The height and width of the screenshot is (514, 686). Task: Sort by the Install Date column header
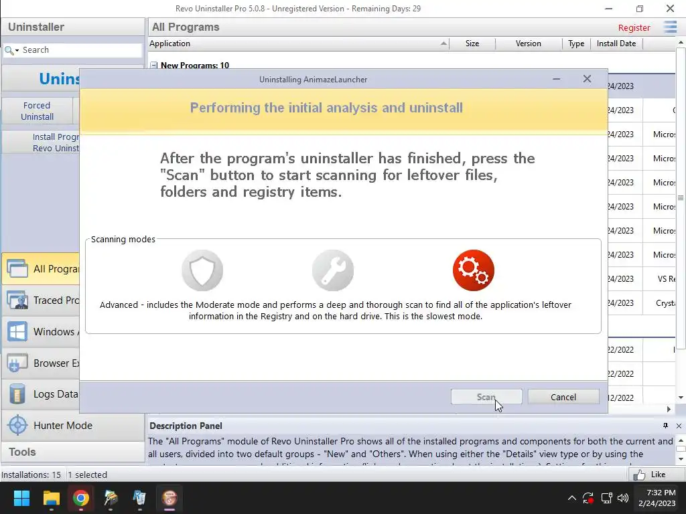(x=616, y=44)
